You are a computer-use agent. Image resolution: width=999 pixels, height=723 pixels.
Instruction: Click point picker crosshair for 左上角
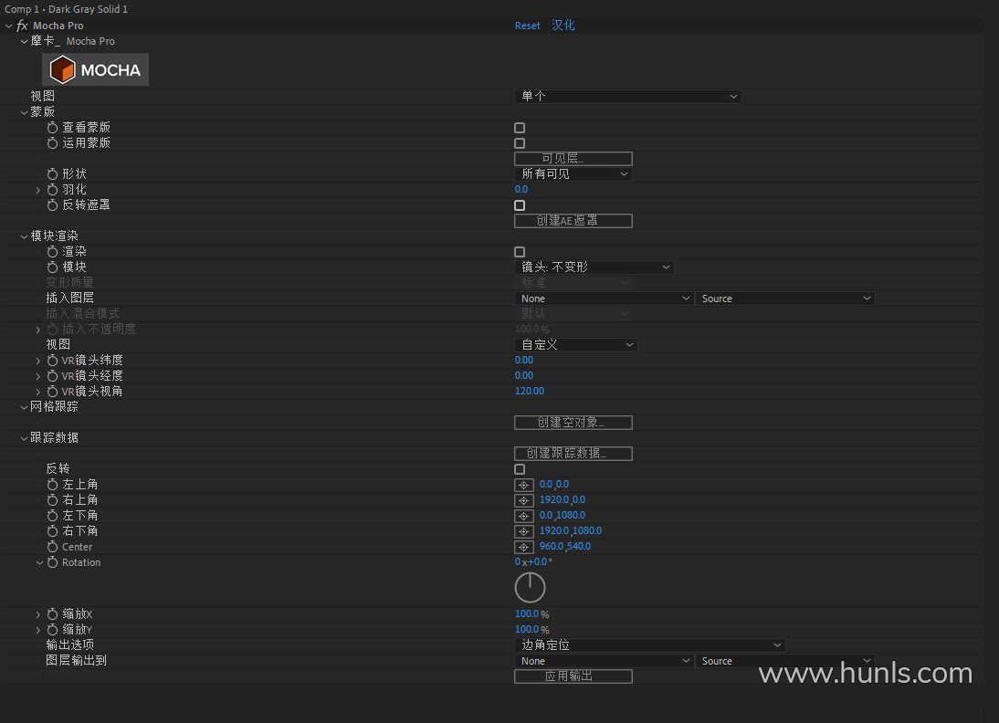click(524, 485)
